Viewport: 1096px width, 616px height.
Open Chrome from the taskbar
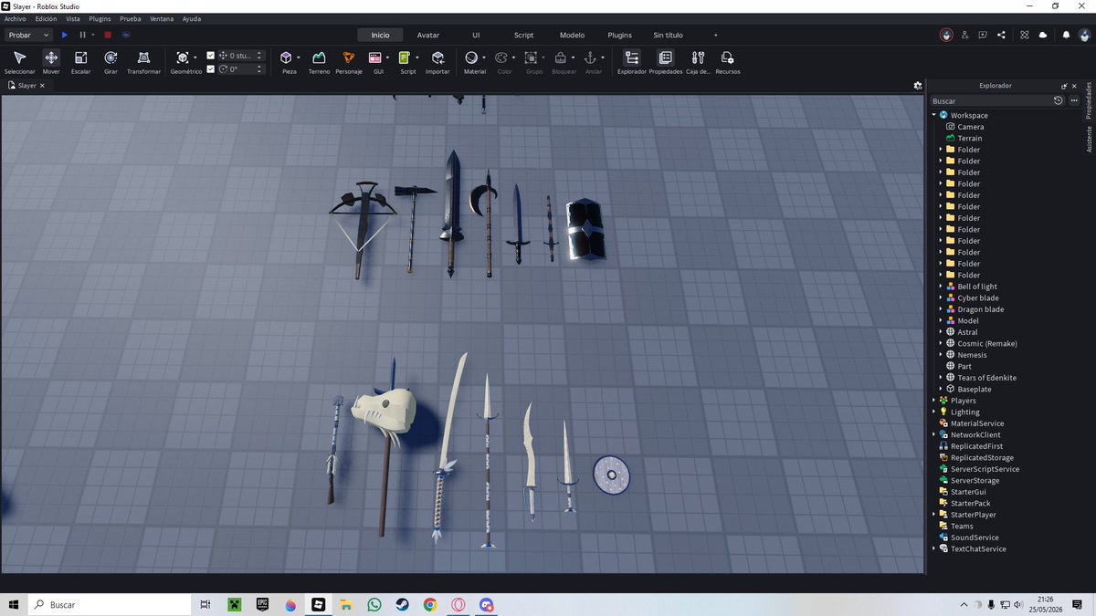pos(430,604)
